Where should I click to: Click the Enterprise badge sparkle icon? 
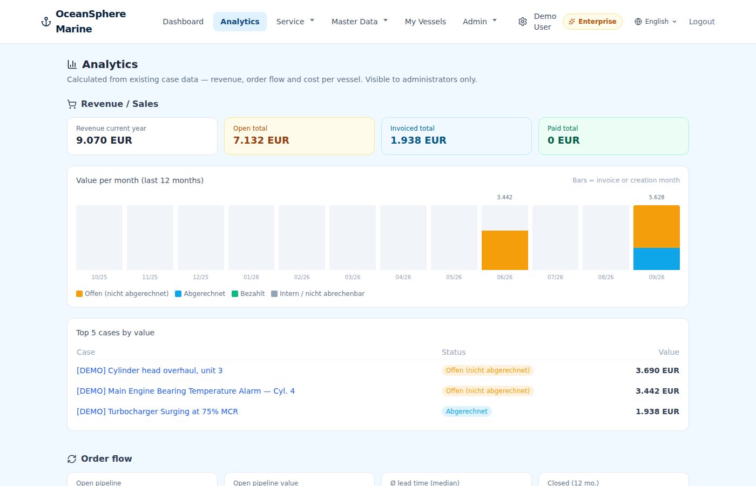point(572,22)
